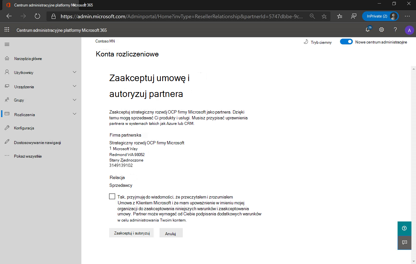Click the wrench icon beside Konfiguracja
This screenshot has height=264, width=416.
[x=7, y=128]
